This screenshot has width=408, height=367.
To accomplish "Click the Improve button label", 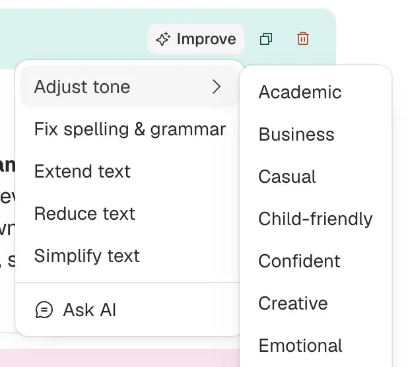I will (x=207, y=39).
